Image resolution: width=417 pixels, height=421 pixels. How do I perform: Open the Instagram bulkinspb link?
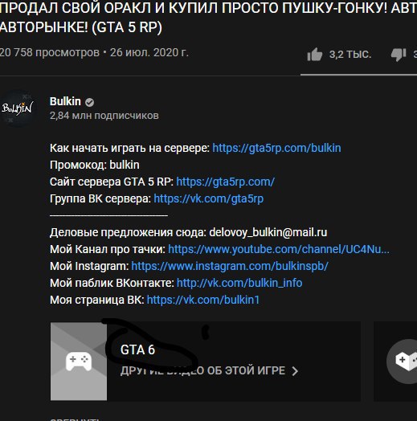pyautogui.click(x=230, y=266)
